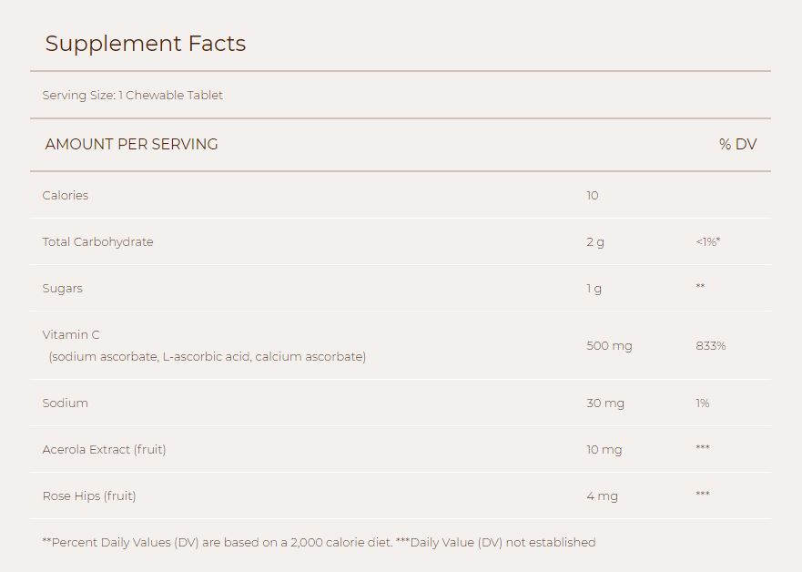
Task: Click the Supplement Facts heading
Action: point(146,45)
